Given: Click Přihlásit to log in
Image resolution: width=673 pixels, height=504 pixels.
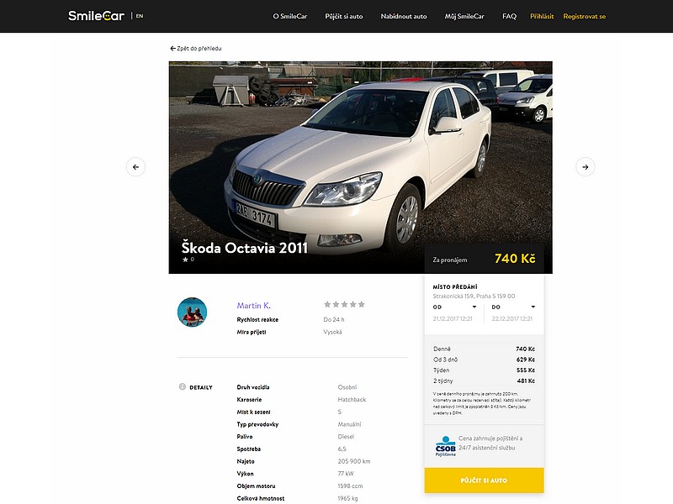Looking at the screenshot, I should click(542, 16).
